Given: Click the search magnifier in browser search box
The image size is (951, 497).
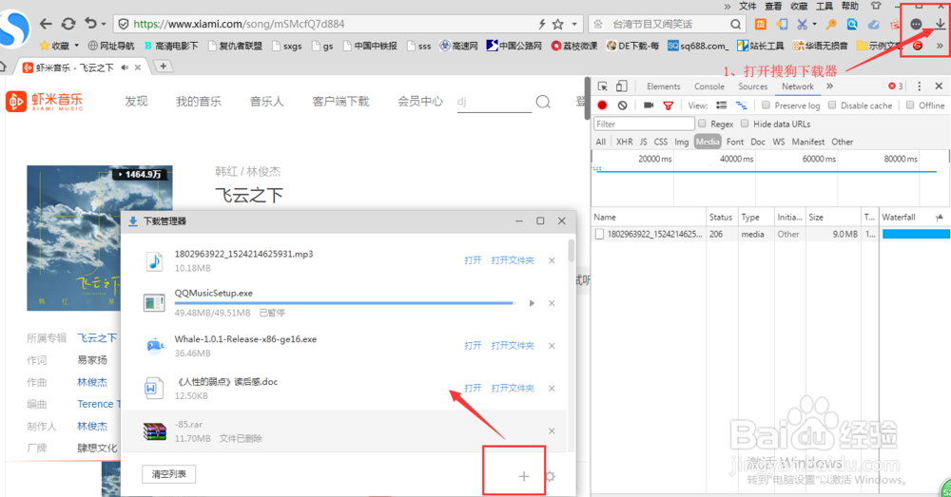Looking at the screenshot, I should click(x=736, y=25).
